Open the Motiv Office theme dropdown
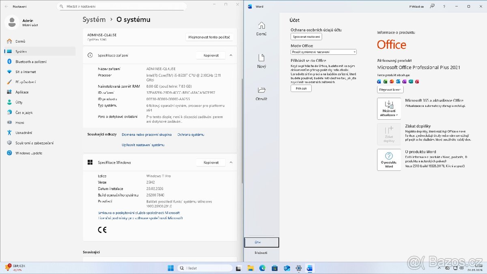Viewport: 487px width, 274px height. (x=323, y=52)
